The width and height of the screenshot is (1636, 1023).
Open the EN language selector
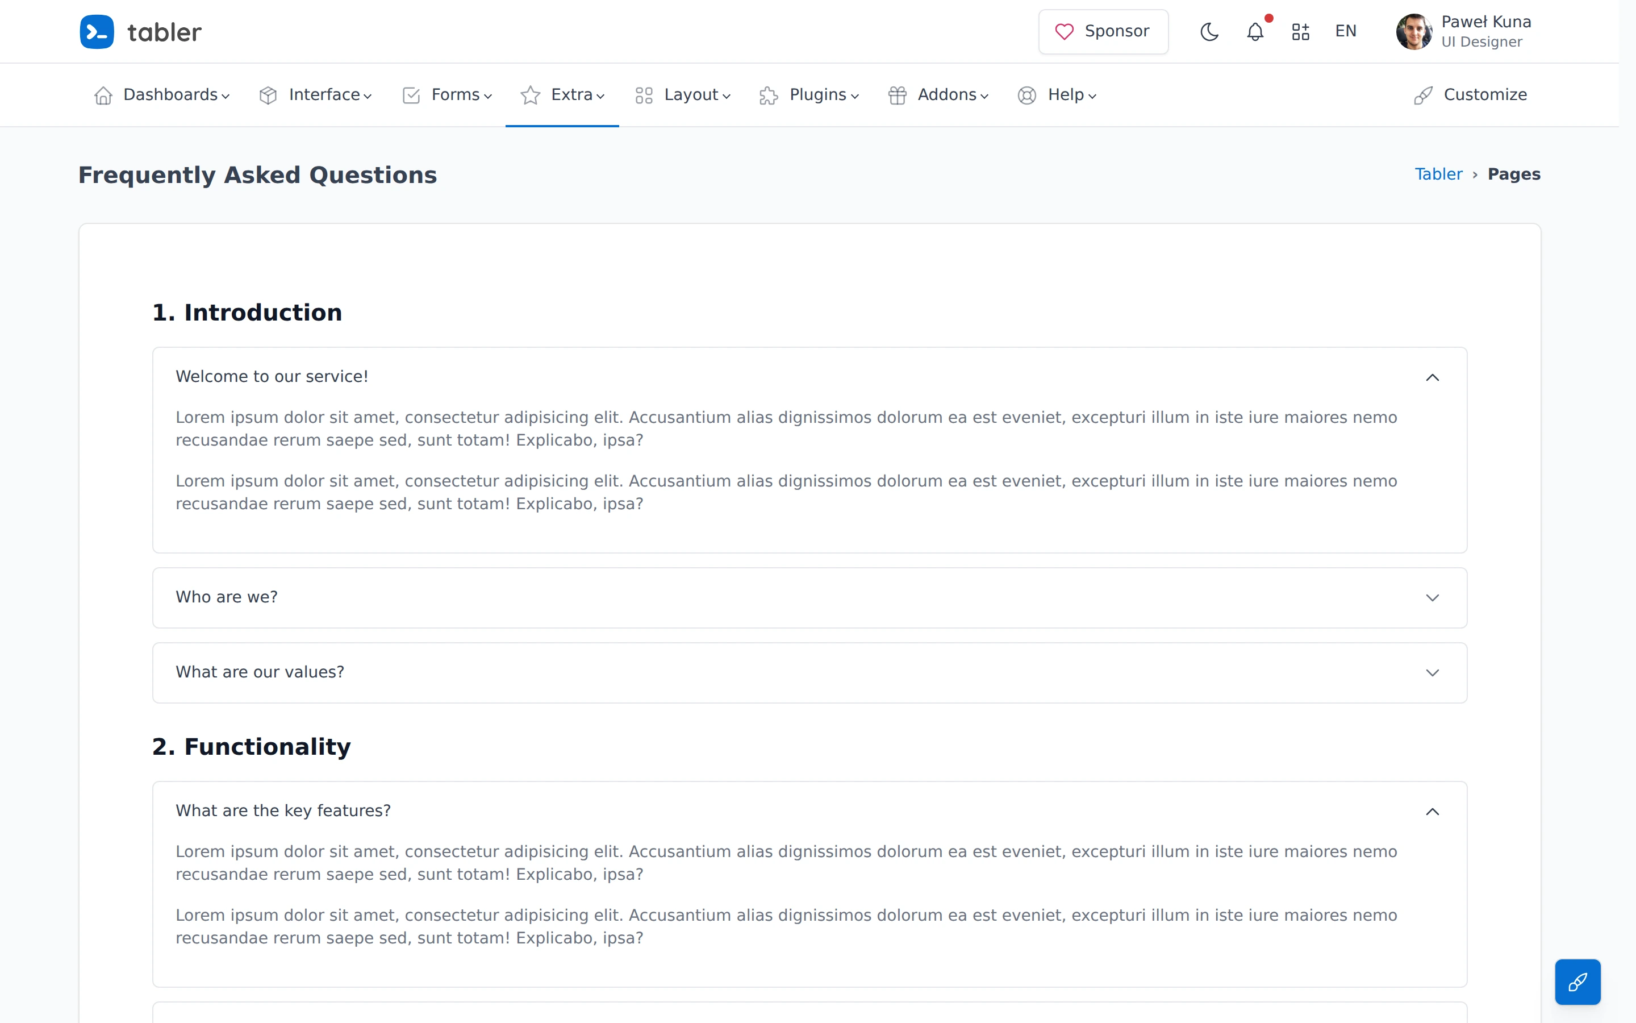1345,31
